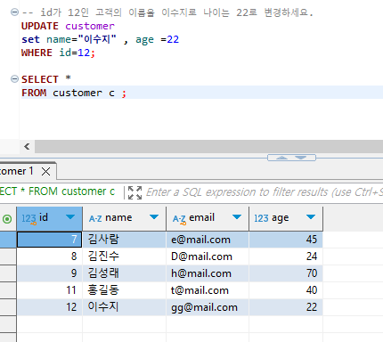Select the cell with id 8
This screenshot has width=383, height=342.
50,256
